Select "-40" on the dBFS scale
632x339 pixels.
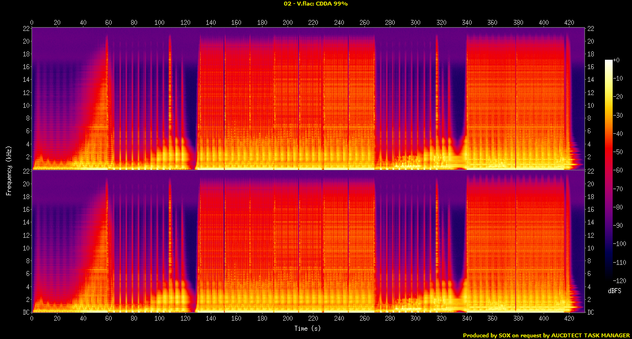(618, 133)
